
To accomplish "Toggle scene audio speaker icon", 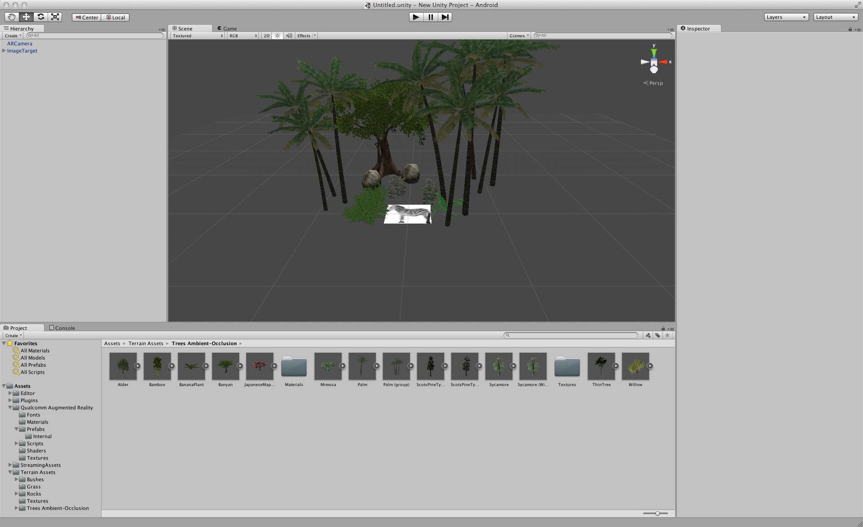I will pos(289,35).
